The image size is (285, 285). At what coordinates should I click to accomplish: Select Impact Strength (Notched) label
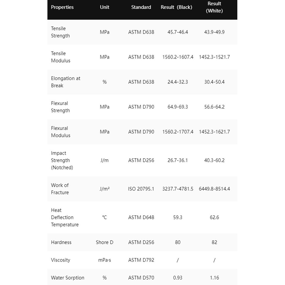pyautogui.click(x=62, y=160)
